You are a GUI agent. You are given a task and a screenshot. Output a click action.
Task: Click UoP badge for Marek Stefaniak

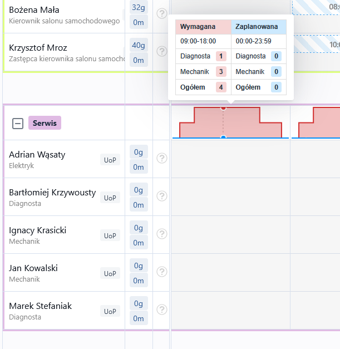tap(110, 311)
